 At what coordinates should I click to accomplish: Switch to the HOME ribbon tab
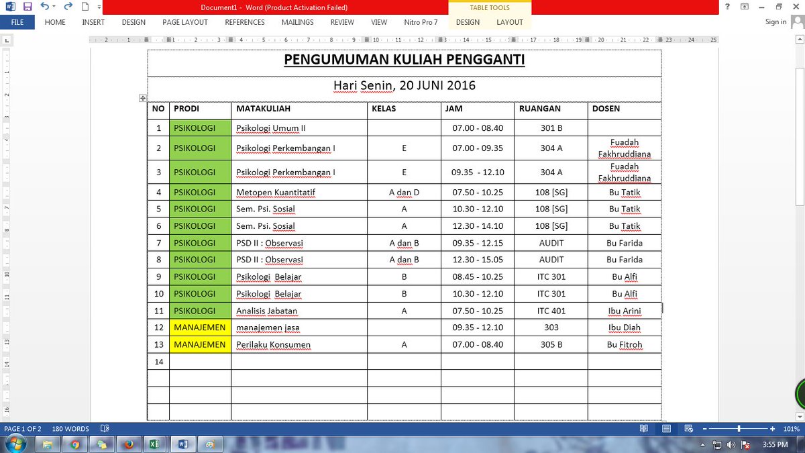coord(55,22)
